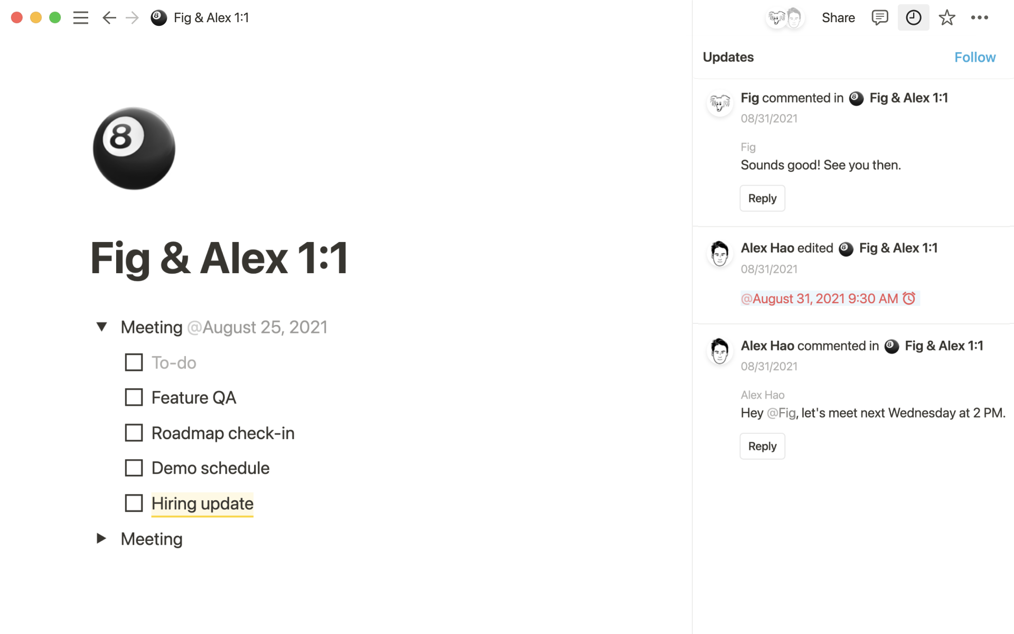Reply to Fig's "Sounds good" comment

tap(762, 199)
